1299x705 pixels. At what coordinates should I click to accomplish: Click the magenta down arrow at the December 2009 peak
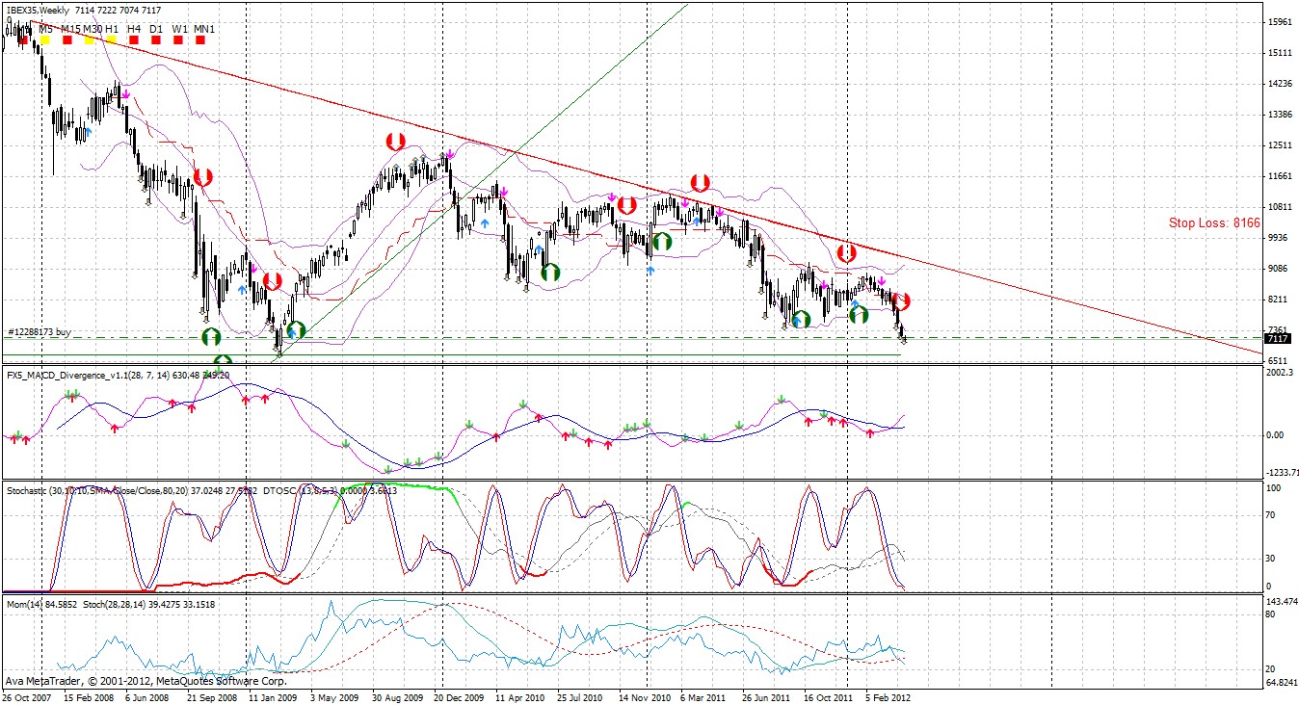click(450, 154)
